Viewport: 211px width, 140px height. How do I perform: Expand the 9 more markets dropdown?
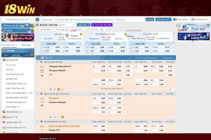click(x=172, y=117)
